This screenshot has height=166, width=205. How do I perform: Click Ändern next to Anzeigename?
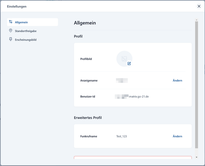tap(177, 81)
